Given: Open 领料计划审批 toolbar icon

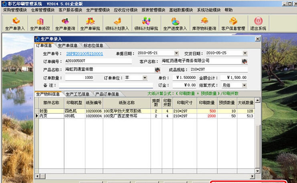Looking at the screenshot, I should click(x=146, y=24).
